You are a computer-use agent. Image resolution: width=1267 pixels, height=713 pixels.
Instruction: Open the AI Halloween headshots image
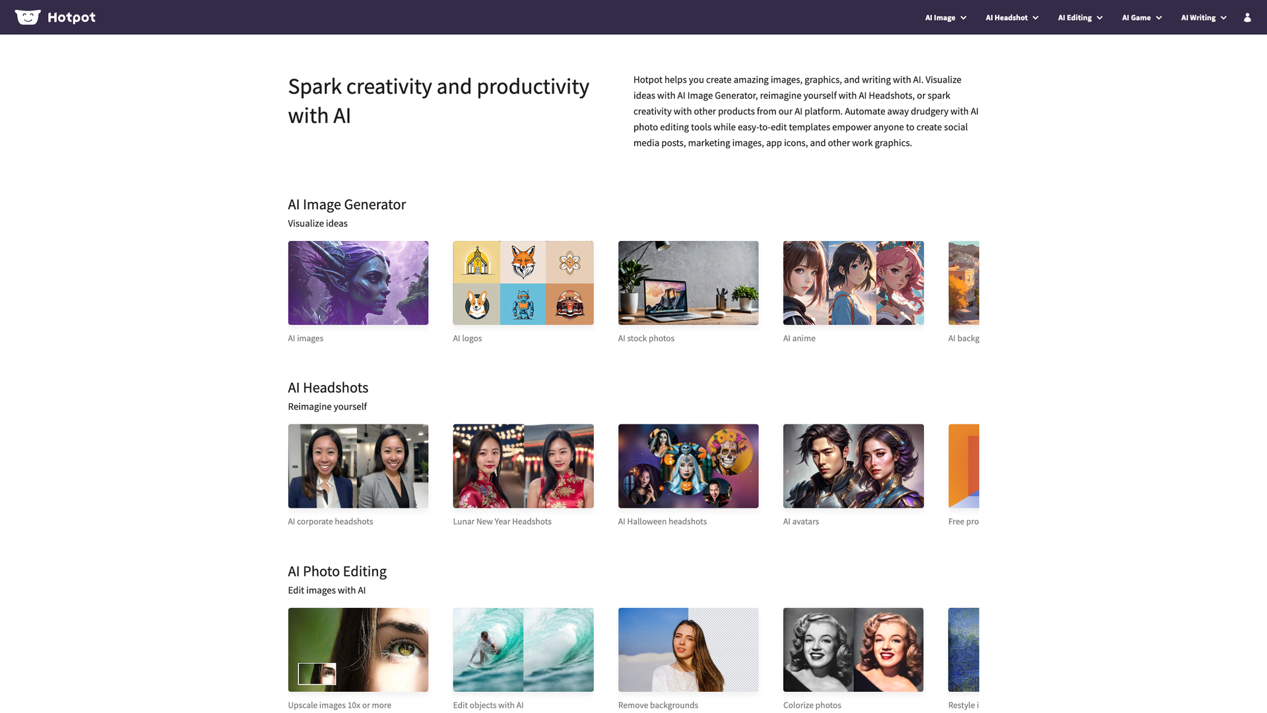pos(688,466)
